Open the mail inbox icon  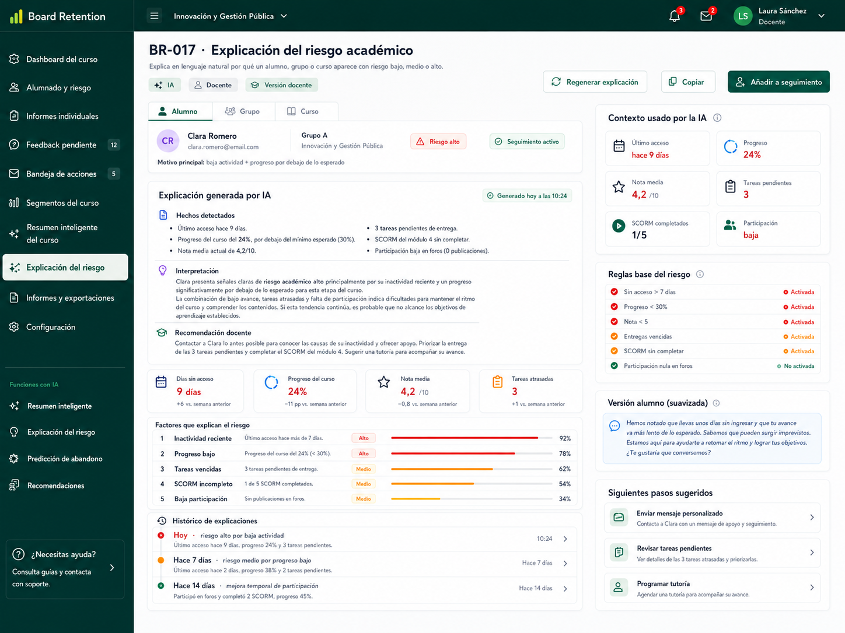706,16
